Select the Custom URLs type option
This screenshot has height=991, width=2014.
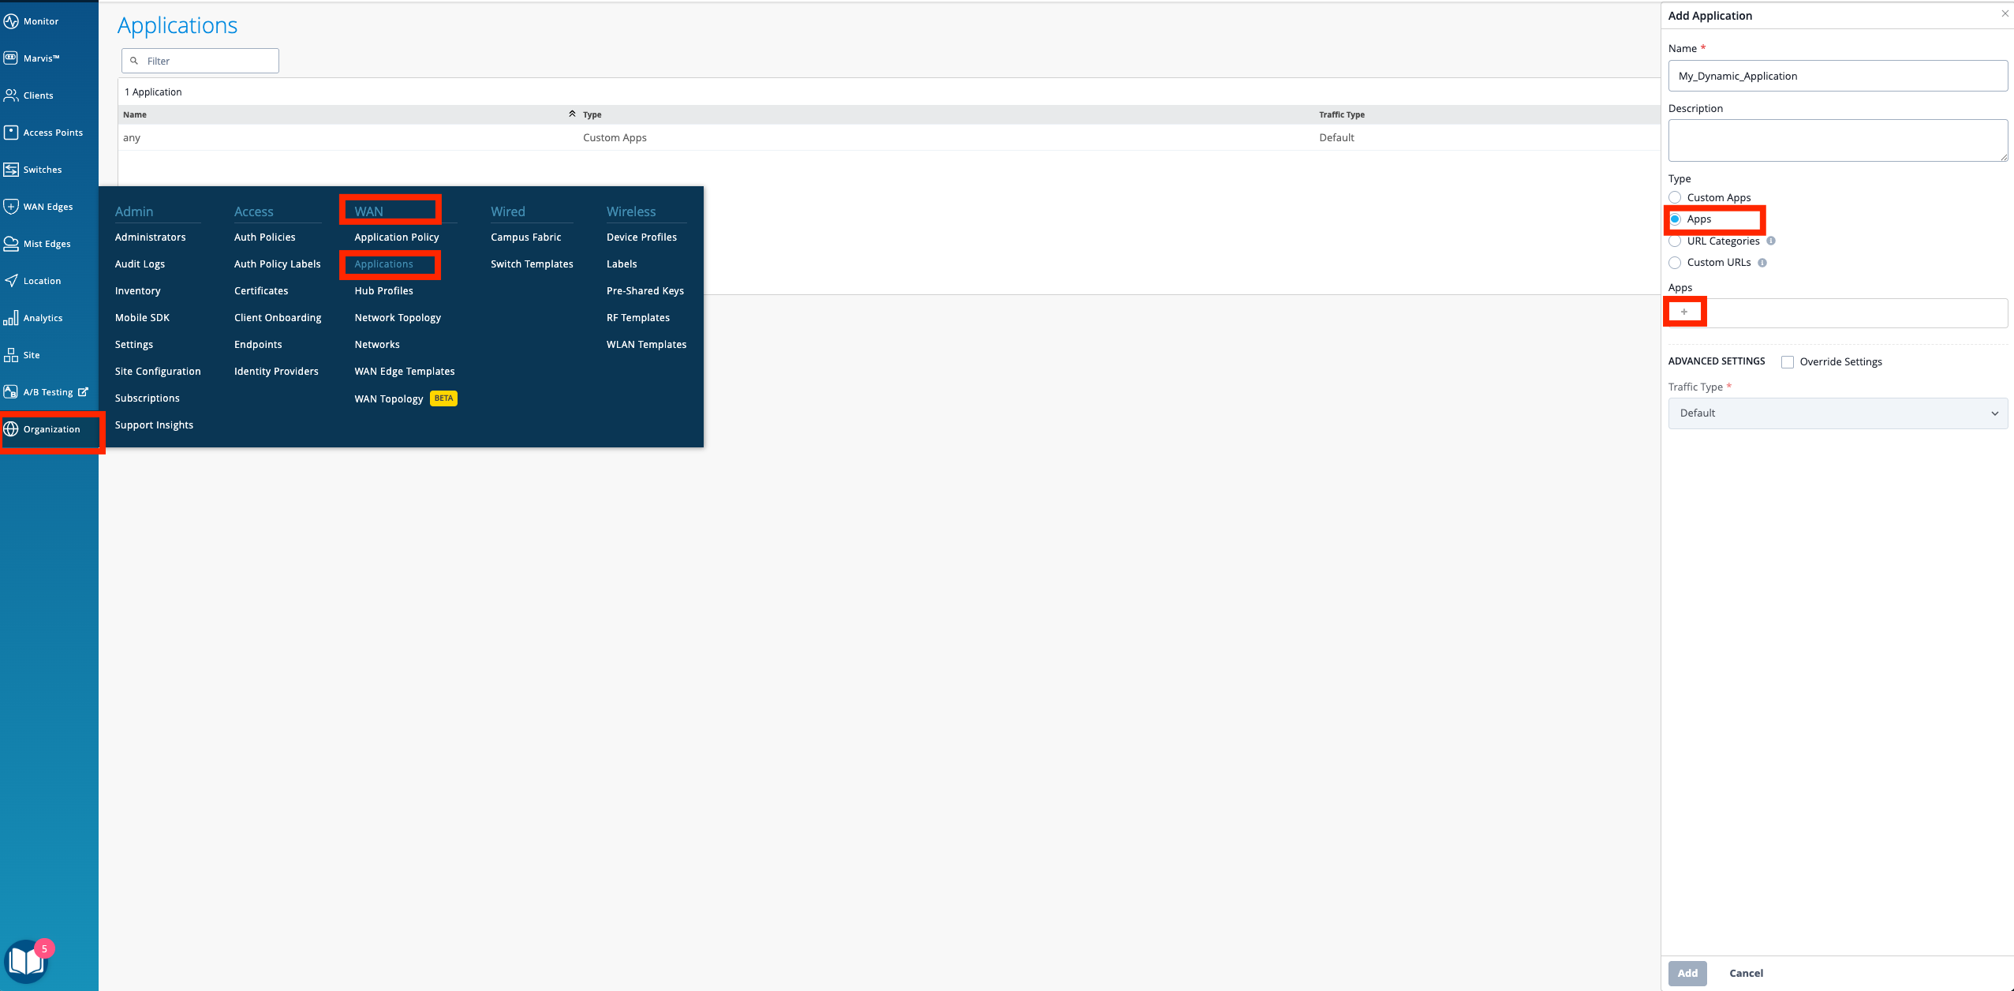coord(1676,262)
